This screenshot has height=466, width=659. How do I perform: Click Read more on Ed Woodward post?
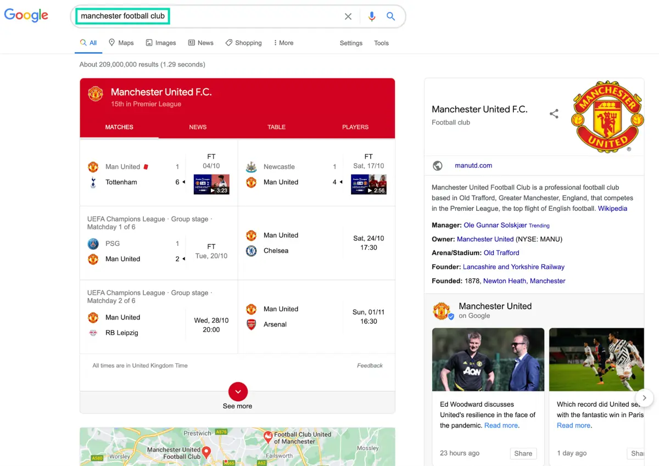point(501,425)
